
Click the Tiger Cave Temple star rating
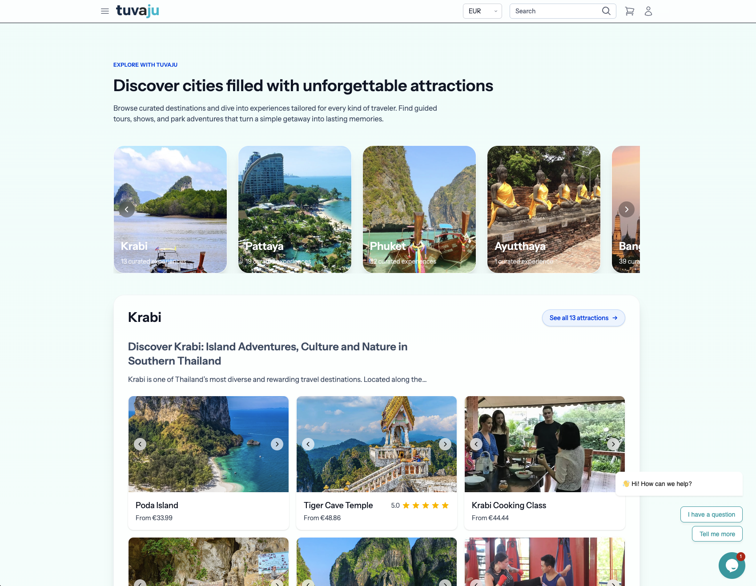click(x=420, y=506)
